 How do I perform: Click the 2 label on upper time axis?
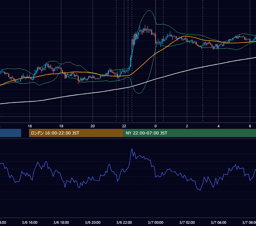[x=187, y=126]
